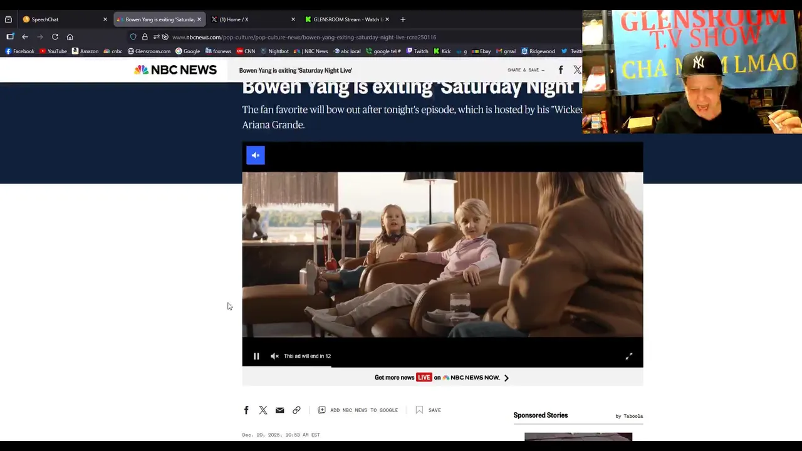Pause the video ad
This screenshot has width=802, height=451.
click(x=256, y=356)
